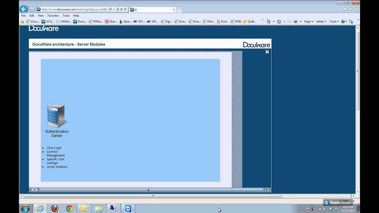Screen dimensions: 379x213
Task: Open the Edit menu
Action: coord(32,16)
